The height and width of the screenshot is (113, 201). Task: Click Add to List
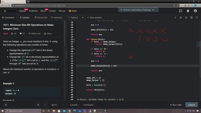pos(34,34)
